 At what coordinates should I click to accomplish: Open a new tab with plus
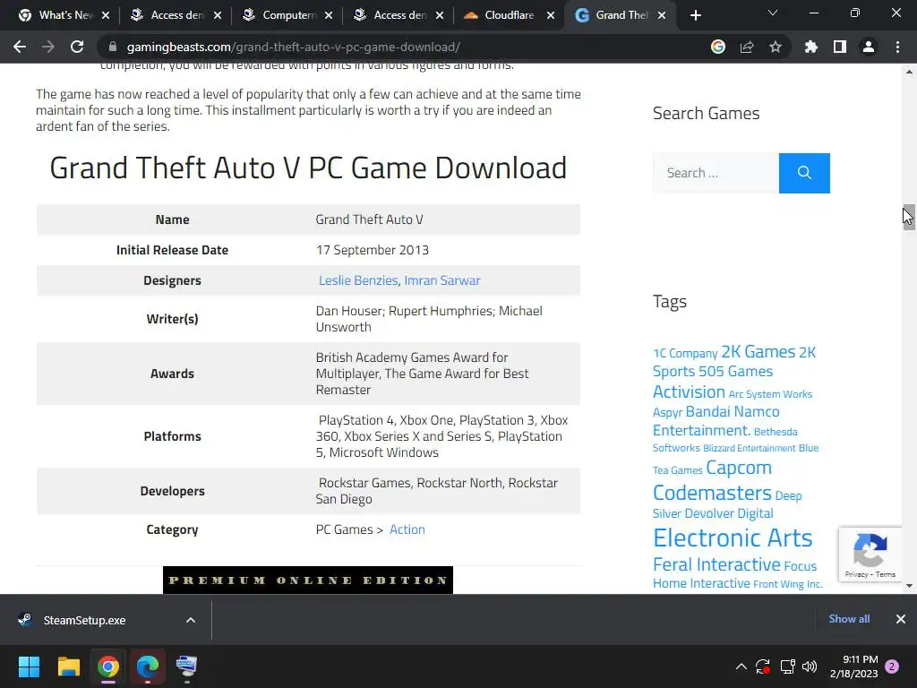pos(695,15)
